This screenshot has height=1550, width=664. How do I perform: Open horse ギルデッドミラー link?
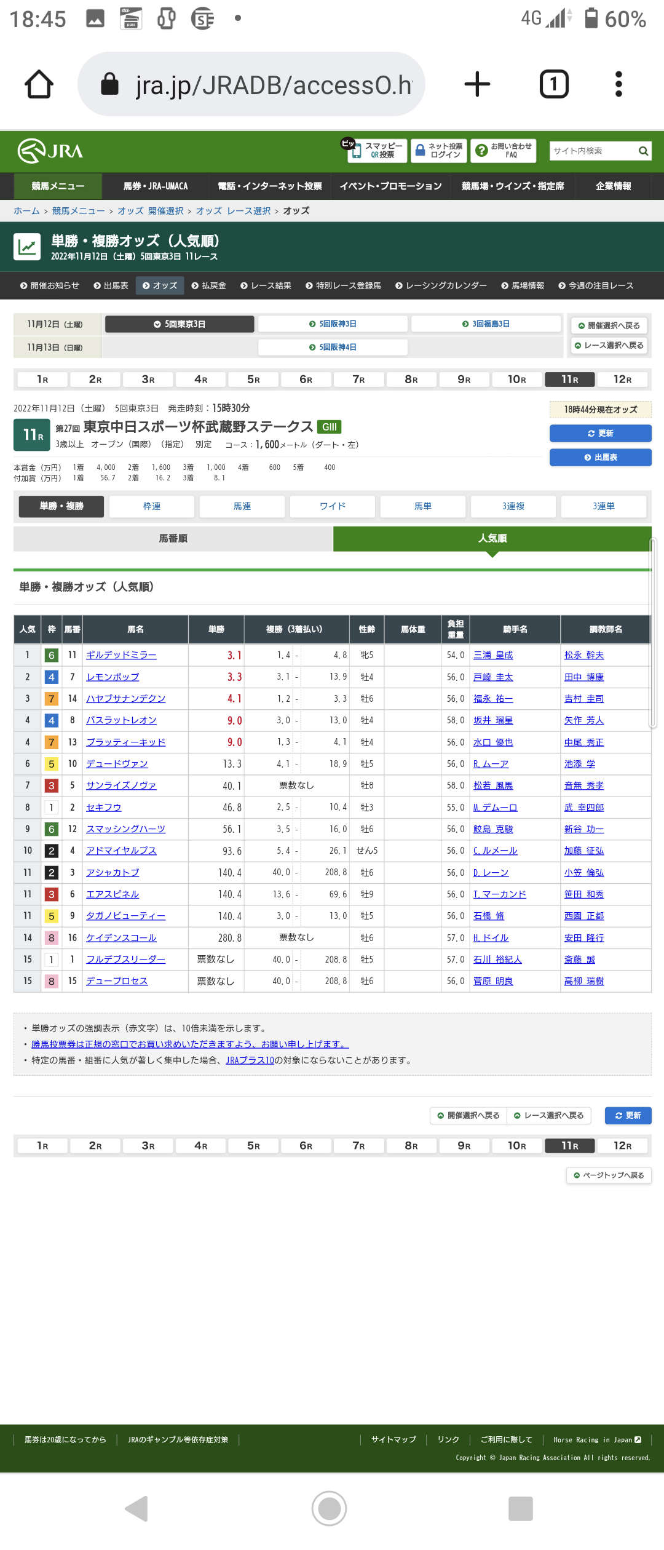(x=121, y=656)
